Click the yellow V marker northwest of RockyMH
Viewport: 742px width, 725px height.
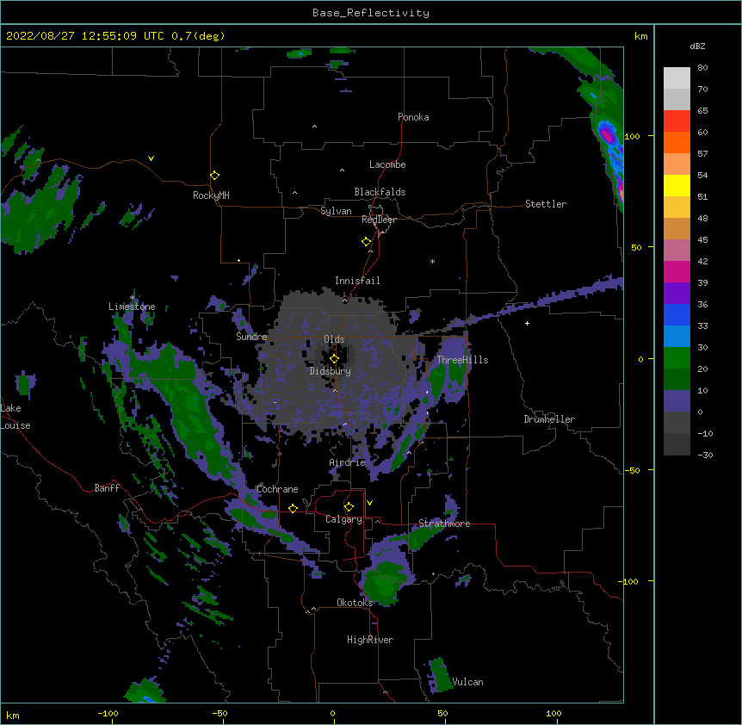[151, 158]
